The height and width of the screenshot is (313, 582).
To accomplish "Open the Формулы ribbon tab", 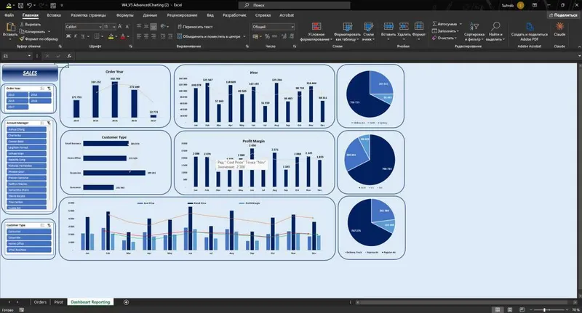I will (x=124, y=15).
